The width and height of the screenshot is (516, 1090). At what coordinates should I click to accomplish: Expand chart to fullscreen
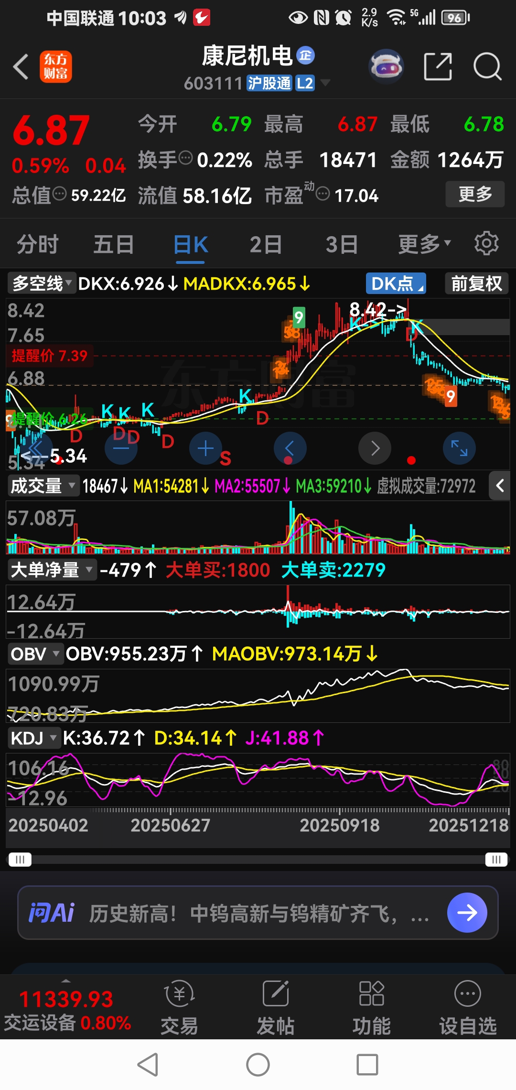[460, 448]
